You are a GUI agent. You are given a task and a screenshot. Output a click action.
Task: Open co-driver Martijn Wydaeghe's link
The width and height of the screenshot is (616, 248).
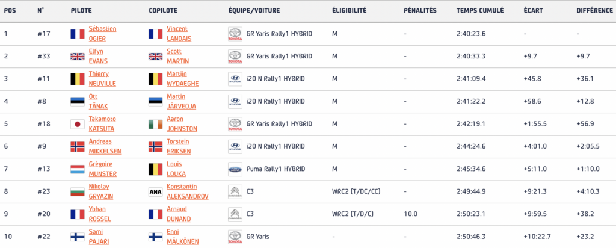(x=183, y=79)
